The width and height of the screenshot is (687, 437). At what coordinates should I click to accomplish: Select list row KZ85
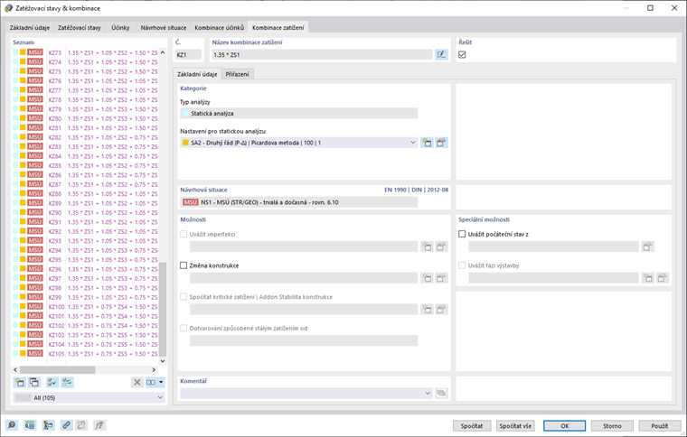tap(85, 165)
